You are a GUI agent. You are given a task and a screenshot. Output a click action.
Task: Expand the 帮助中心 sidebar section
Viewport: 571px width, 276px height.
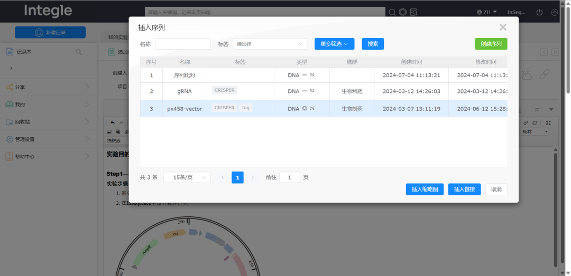[x=87, y=157]
